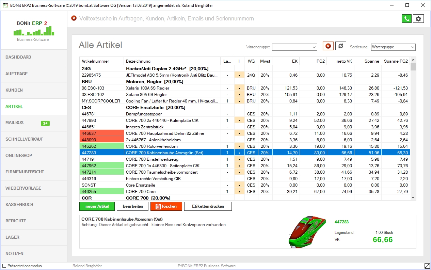Select article SONST Core Ersatzteile

[x=245, y=185]
